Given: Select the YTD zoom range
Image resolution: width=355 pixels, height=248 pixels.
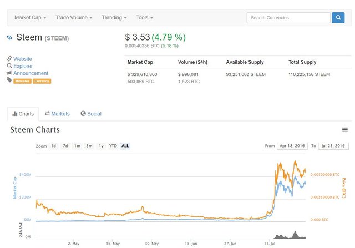Looking at the screenshot, I should [x=113, y=146].
